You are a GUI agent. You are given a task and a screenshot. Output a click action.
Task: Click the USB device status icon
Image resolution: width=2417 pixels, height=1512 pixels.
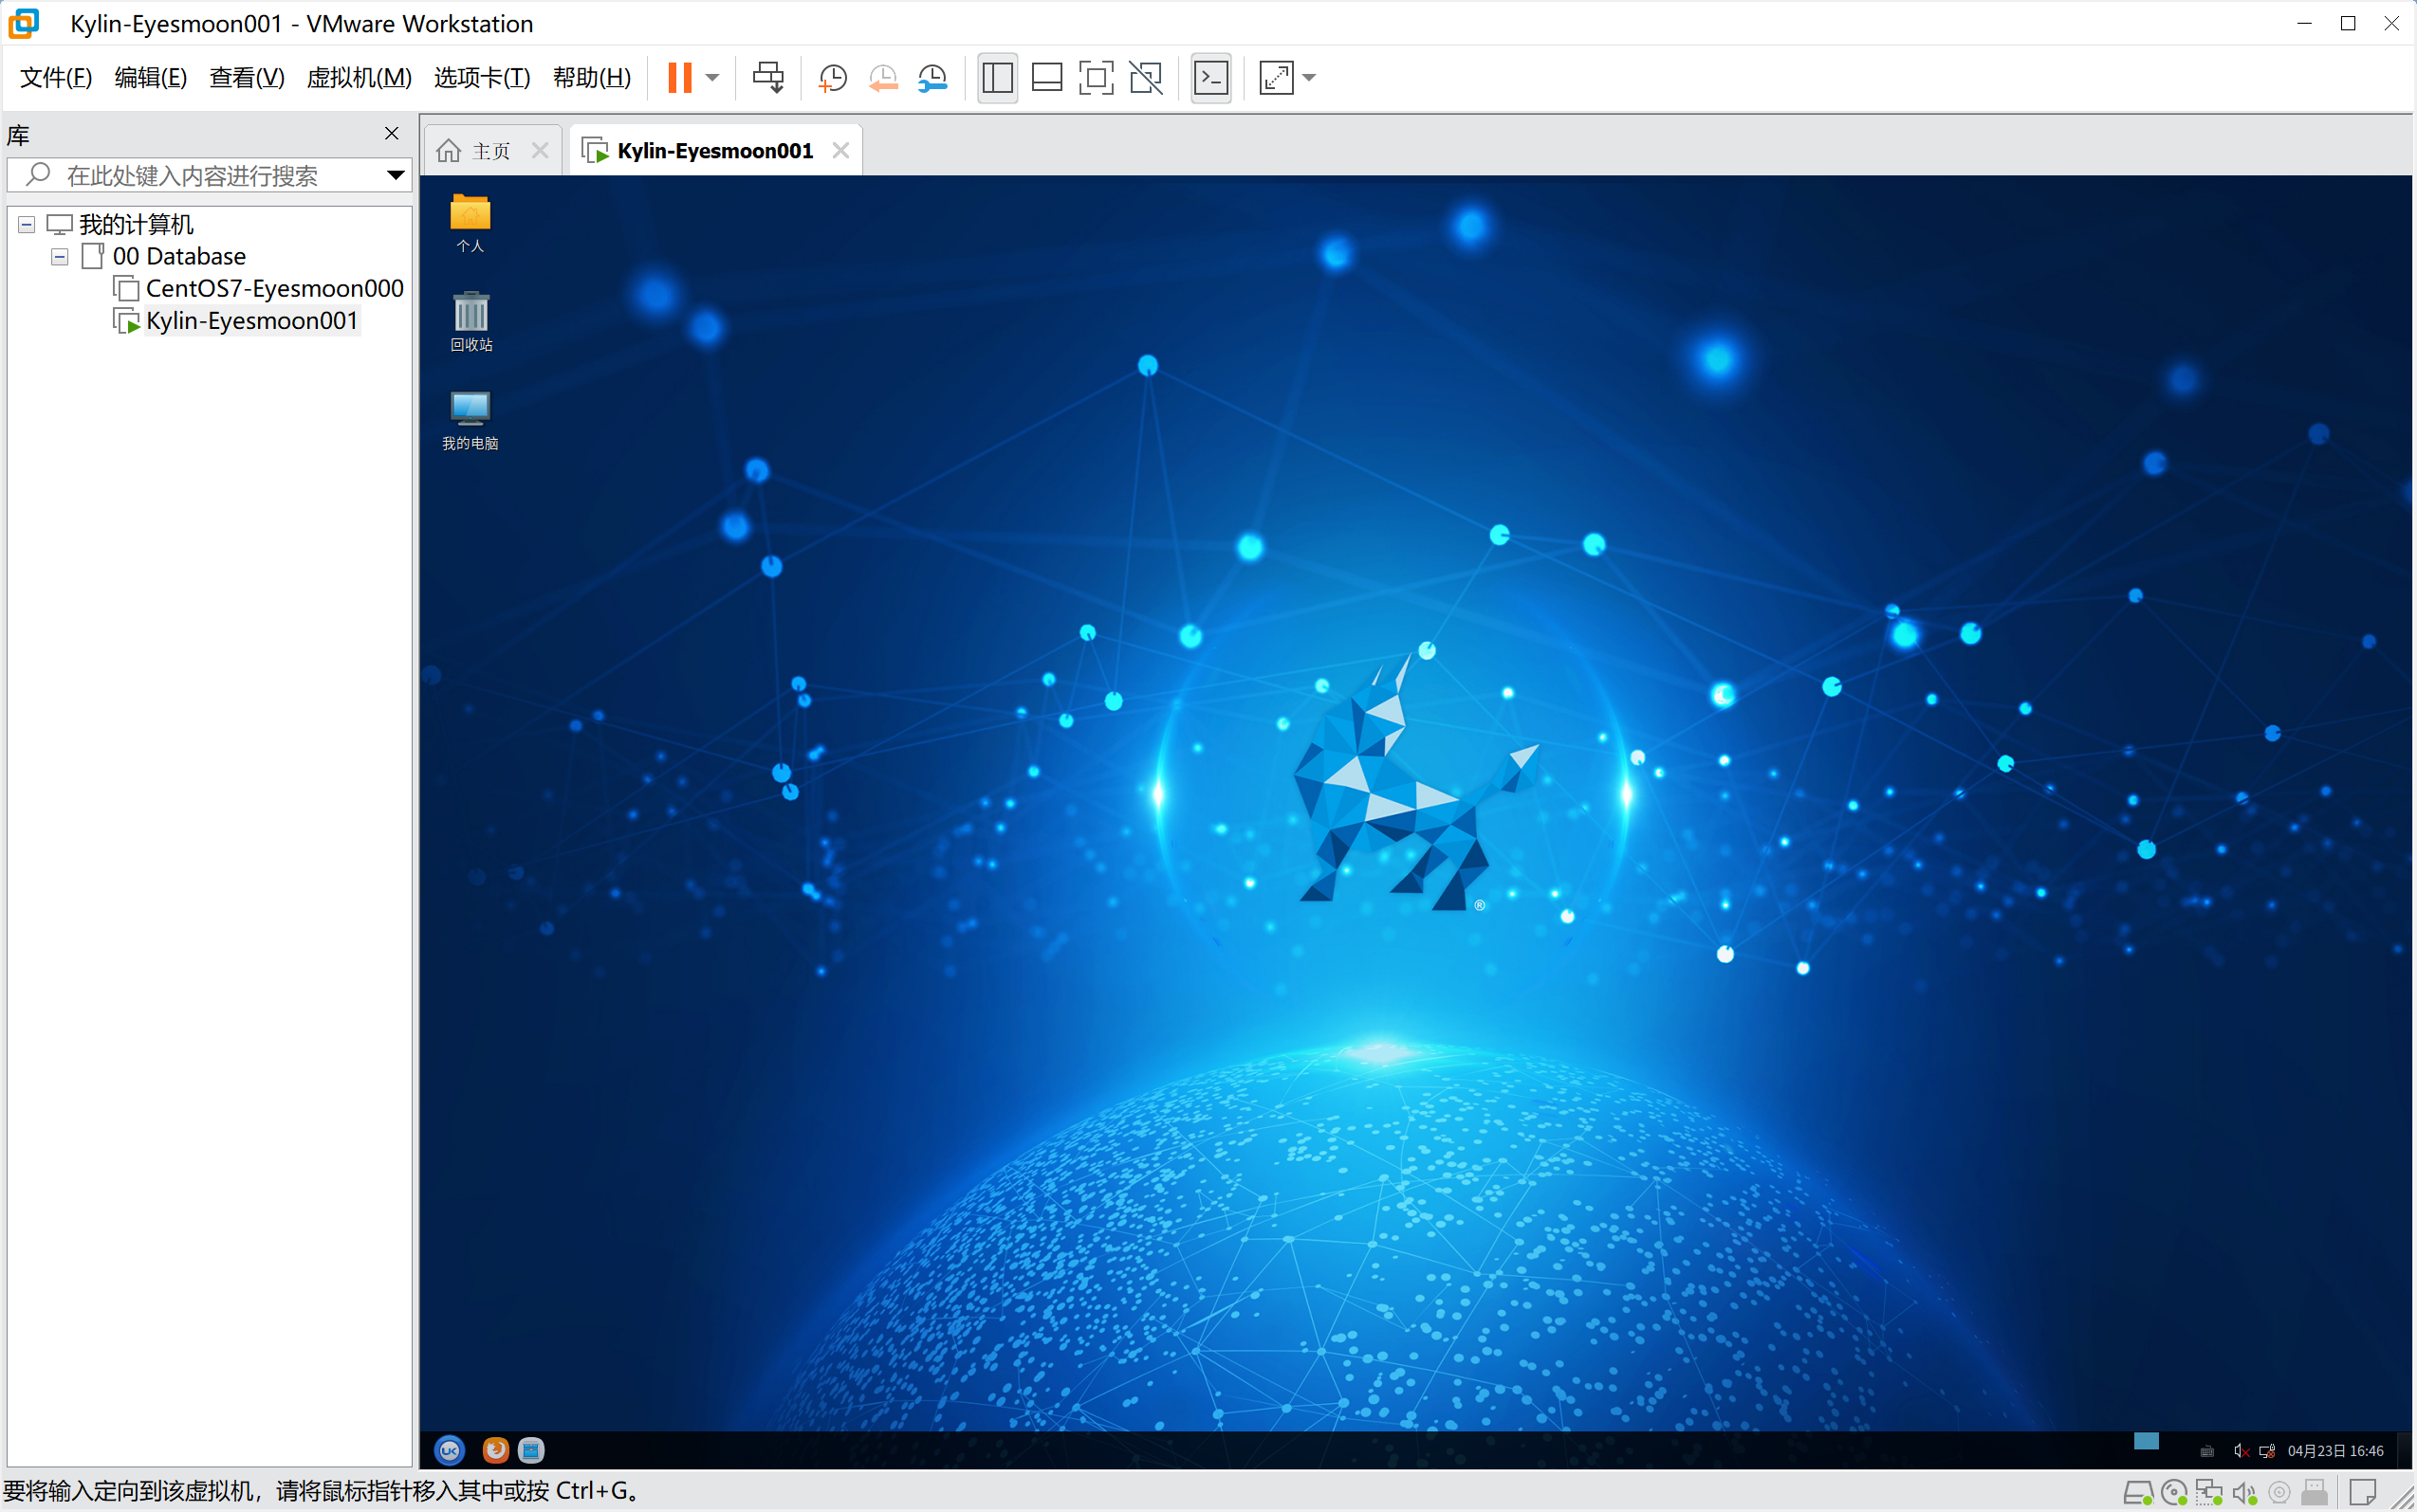2315,1494
